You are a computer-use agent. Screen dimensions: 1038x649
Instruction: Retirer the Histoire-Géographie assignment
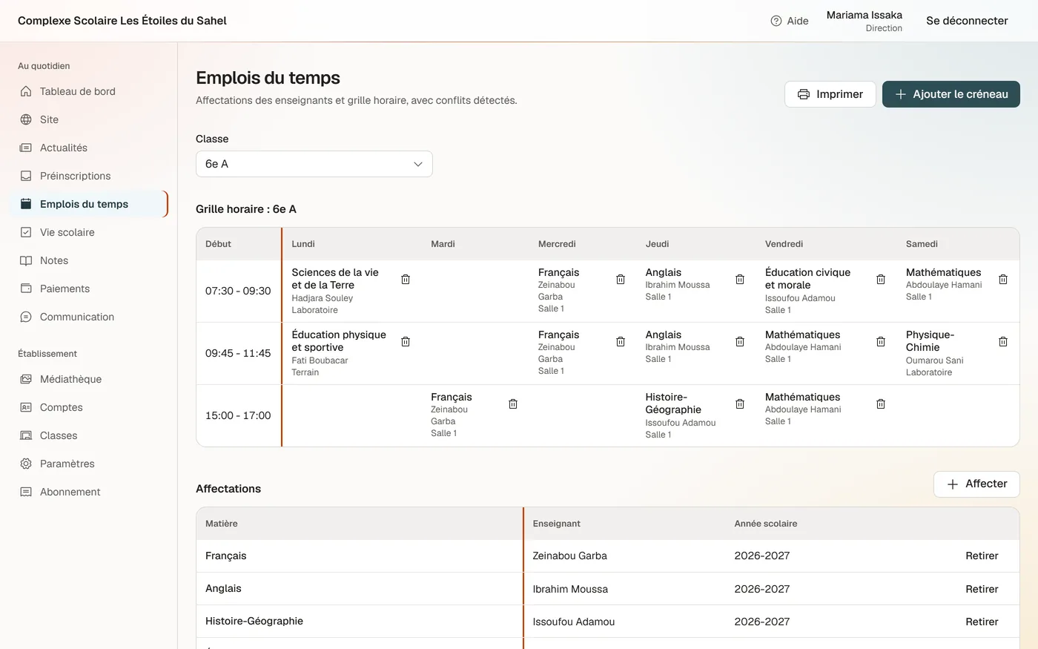point(982,622)
